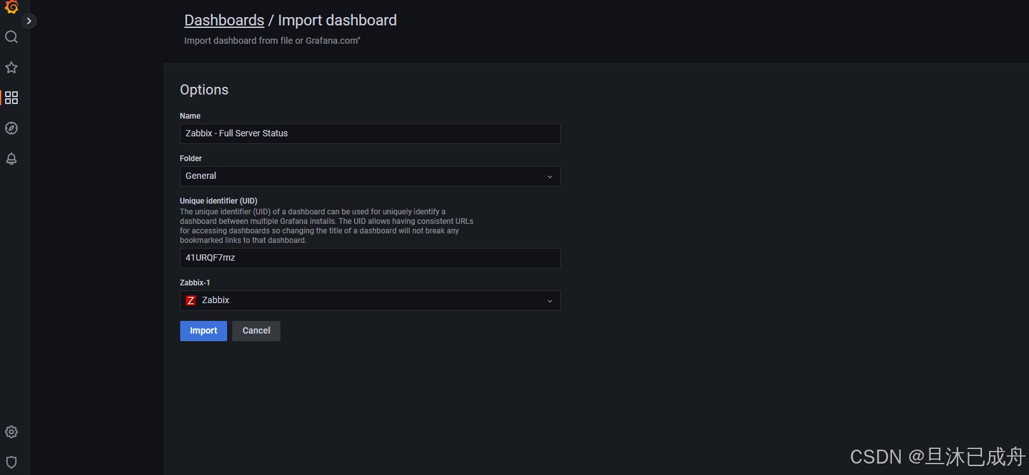Click the red Zabbix Z icon

[x=191, y=301]
